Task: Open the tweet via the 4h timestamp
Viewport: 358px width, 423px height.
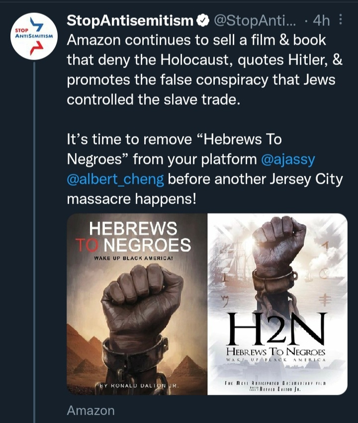Action: click(x=321, y=21)
